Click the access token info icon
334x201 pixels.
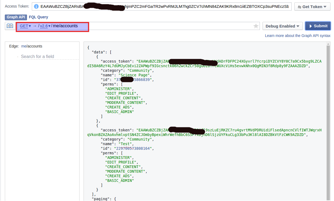36,6
